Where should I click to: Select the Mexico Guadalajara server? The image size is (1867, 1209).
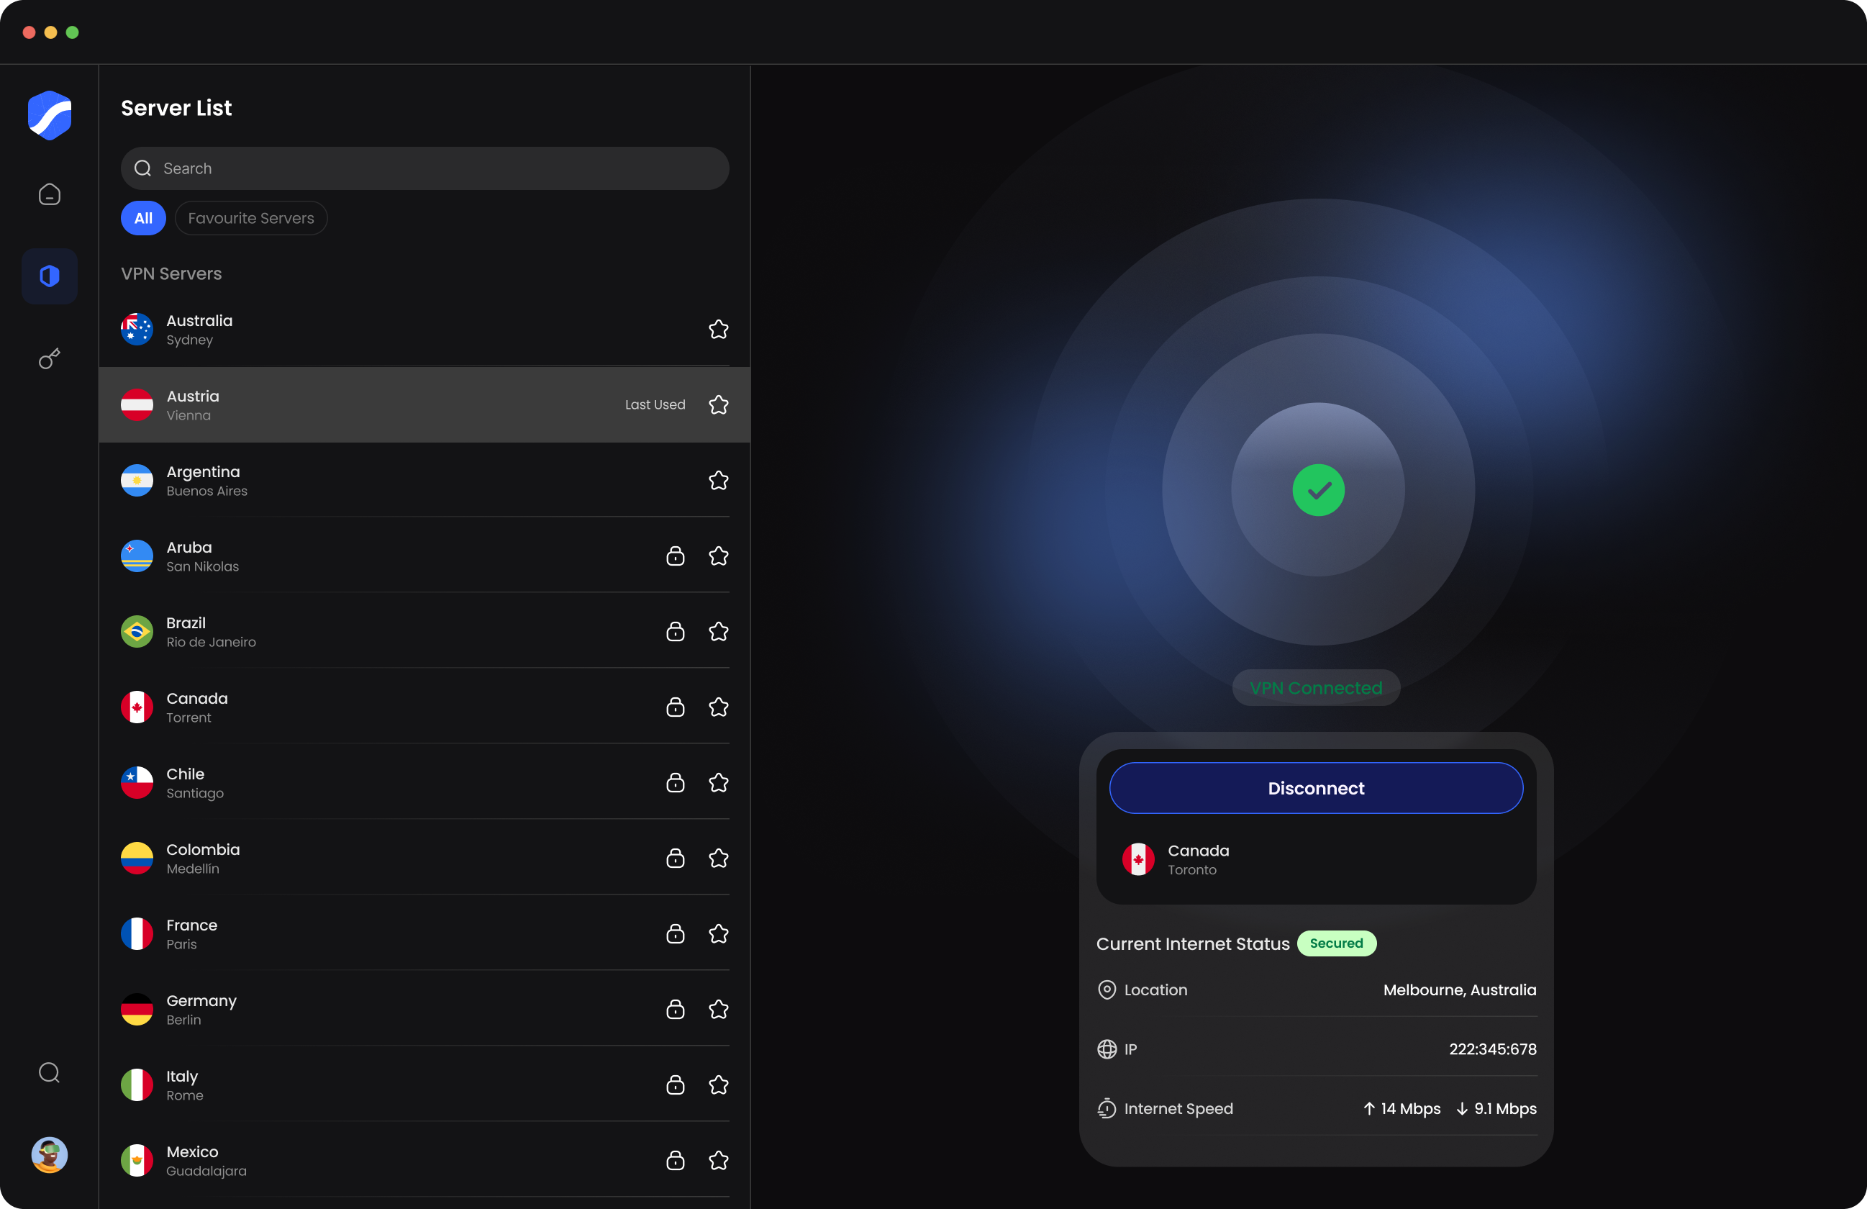point(424,1160)
